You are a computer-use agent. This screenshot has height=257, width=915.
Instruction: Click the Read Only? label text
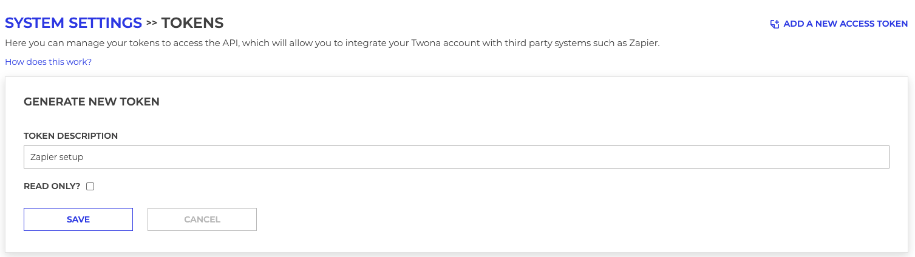[52, 187]
